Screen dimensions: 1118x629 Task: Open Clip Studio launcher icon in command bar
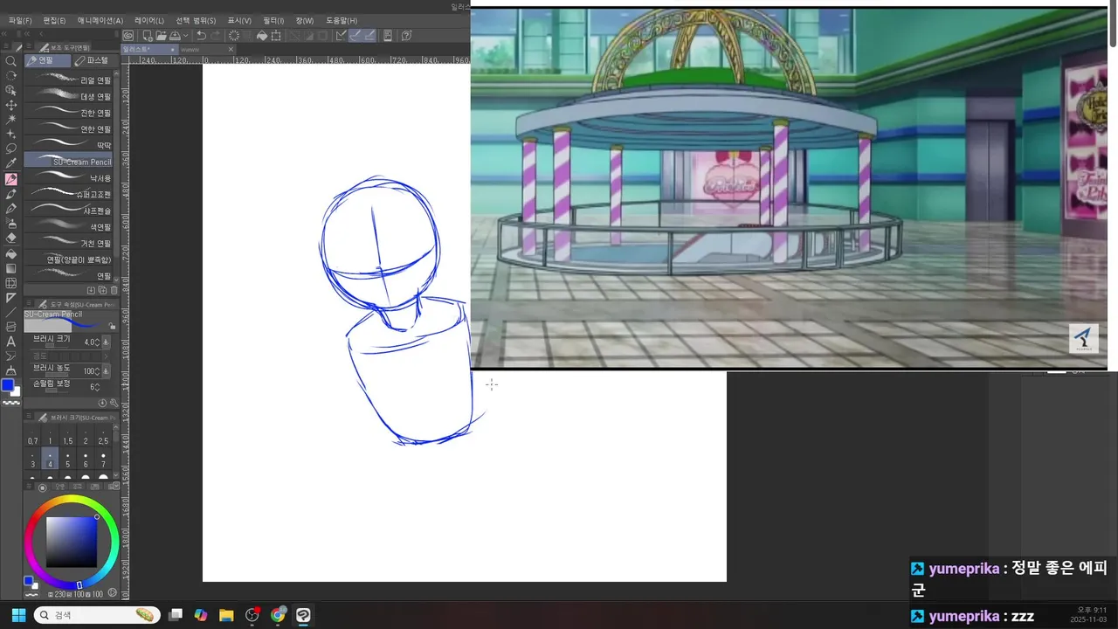coord(128,36)
